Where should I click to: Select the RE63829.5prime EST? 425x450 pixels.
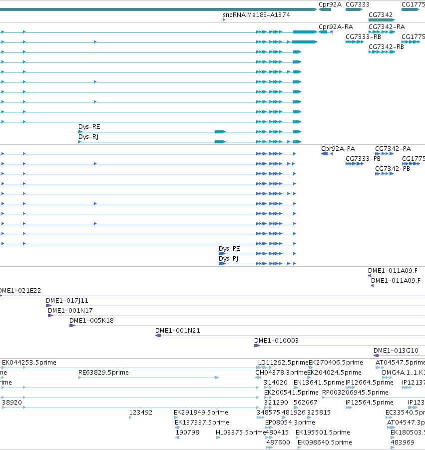pos(149,378)
